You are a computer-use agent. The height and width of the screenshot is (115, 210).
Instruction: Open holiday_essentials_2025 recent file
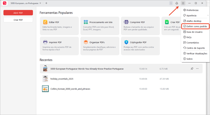[x=62, y=79]
